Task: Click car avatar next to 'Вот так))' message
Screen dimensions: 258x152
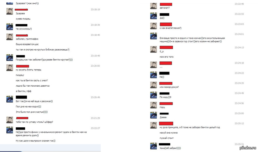Action: pyautogui.click(x=10, y=99)
